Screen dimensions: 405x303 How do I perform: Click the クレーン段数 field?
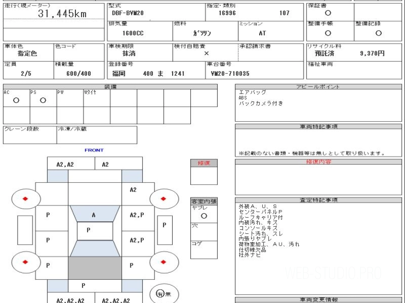pyautogui.click(x=30, y=135)
